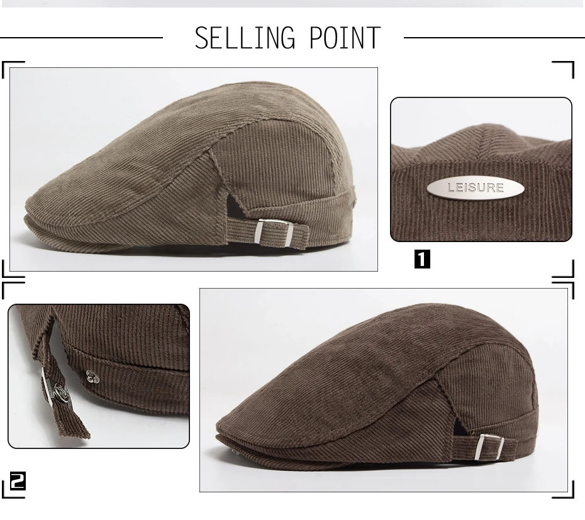
Task: Click the SELLING POINT heading text
Action: pos(287,38)
